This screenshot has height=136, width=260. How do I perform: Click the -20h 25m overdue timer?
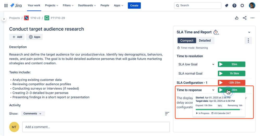[x=231, y=83]
